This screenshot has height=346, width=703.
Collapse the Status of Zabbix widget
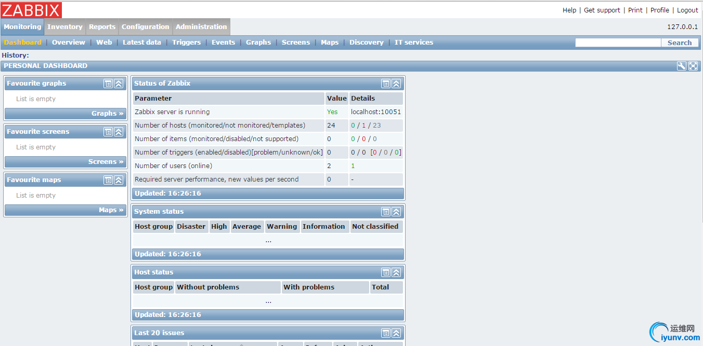[x=396, y=84]
